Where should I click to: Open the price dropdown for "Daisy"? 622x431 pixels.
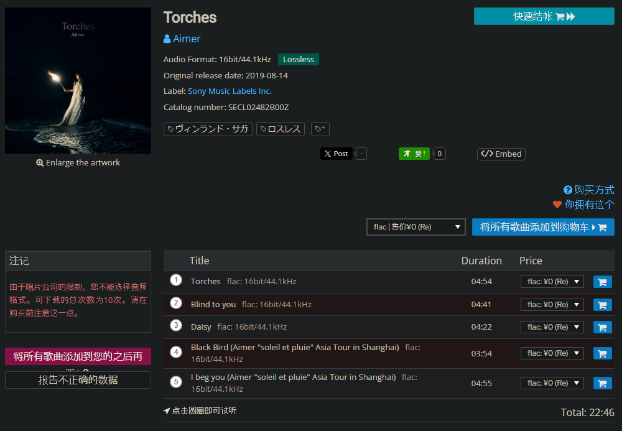tap(552, 327)
